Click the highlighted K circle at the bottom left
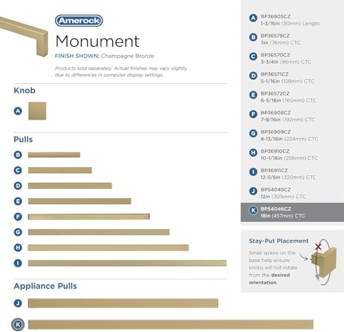The image size is (344, 332). 18,324
